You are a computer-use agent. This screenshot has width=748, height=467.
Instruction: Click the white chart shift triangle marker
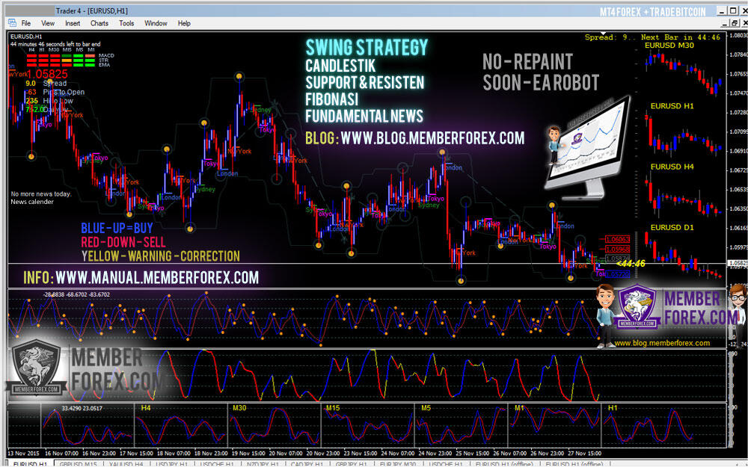[x=602, y=34]
